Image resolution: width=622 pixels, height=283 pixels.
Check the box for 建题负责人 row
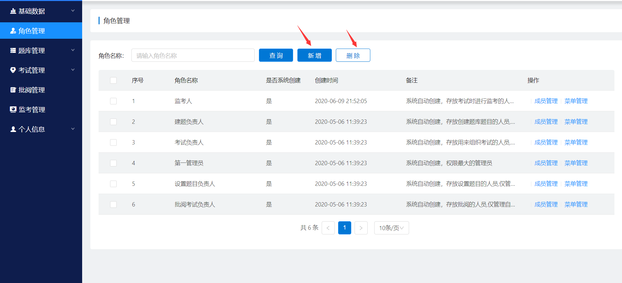tap(113, 122)
